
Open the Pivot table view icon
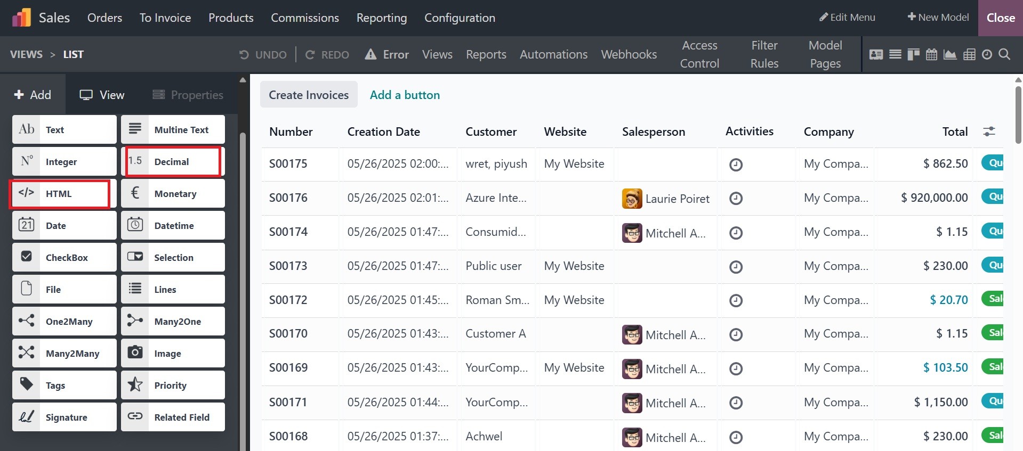969,54
